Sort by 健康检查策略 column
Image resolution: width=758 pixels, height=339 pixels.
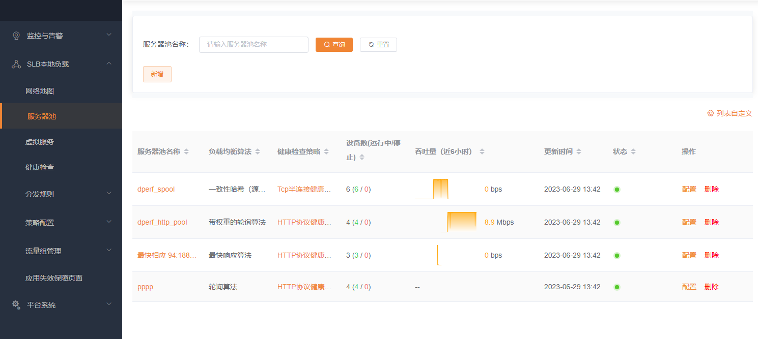[x=326, y=152]
